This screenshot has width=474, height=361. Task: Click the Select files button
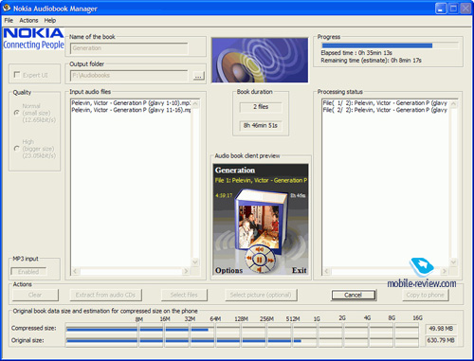tap(184, 295)
